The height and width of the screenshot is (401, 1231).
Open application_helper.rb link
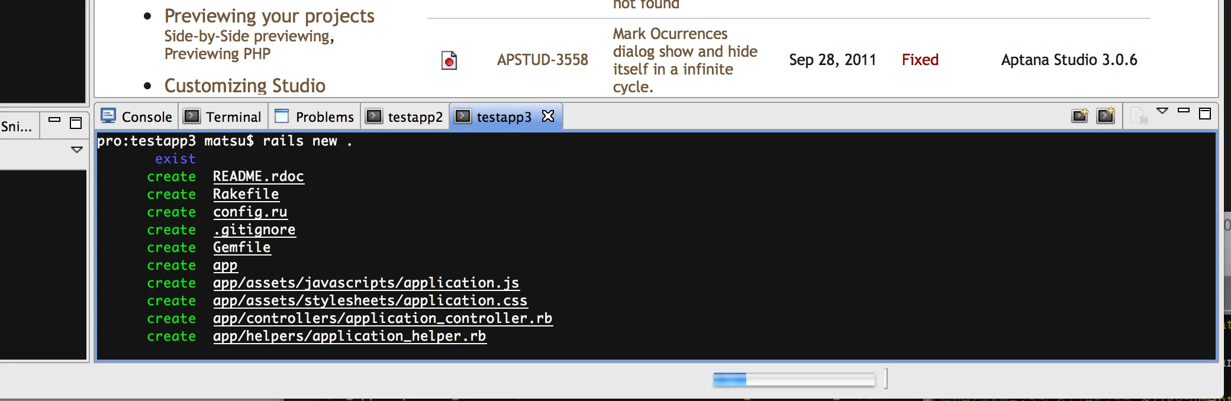(350, 336)
